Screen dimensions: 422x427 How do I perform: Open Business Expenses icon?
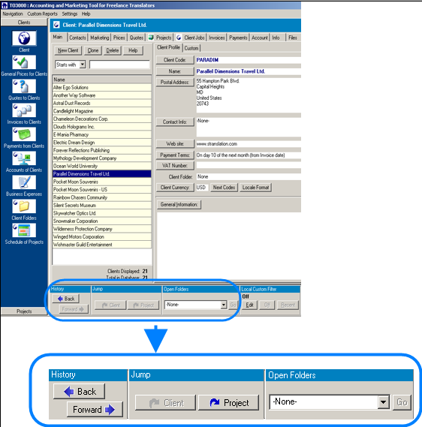(24, 182)
